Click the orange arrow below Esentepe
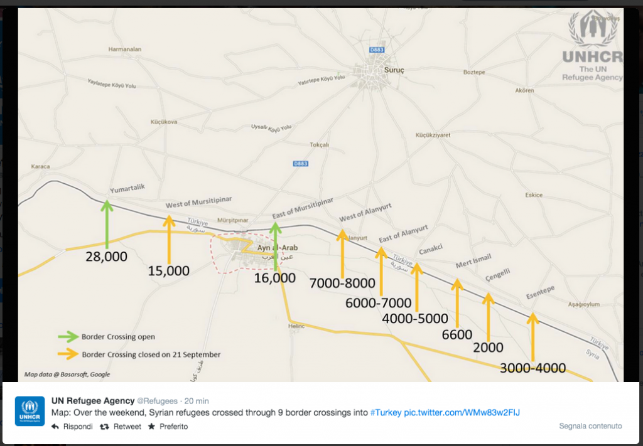This screenshot has width=643, height=446. [532, 337]
